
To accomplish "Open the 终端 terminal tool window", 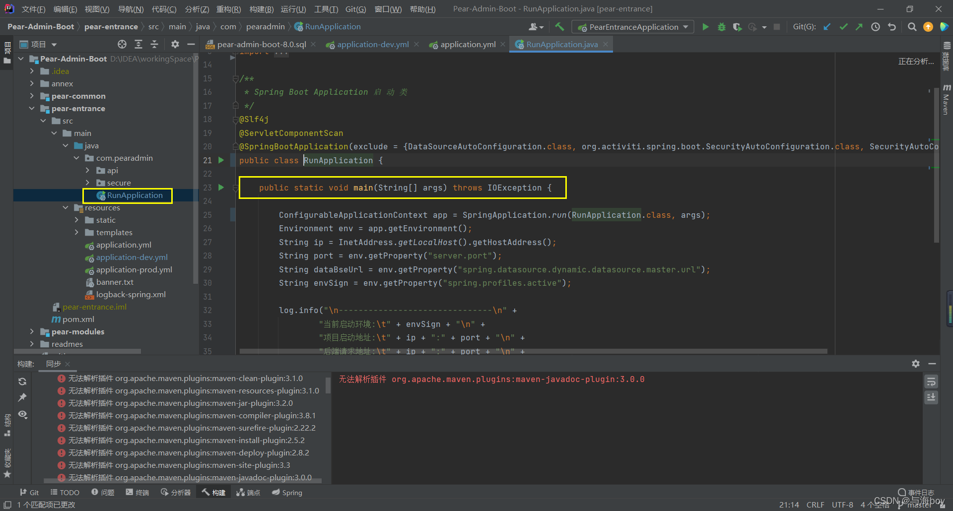I will click(x=137, y=492).
